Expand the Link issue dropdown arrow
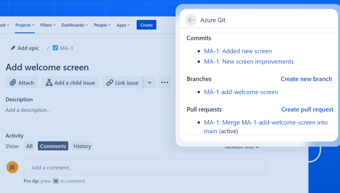340x193 pixels. (x=150, y=82)
